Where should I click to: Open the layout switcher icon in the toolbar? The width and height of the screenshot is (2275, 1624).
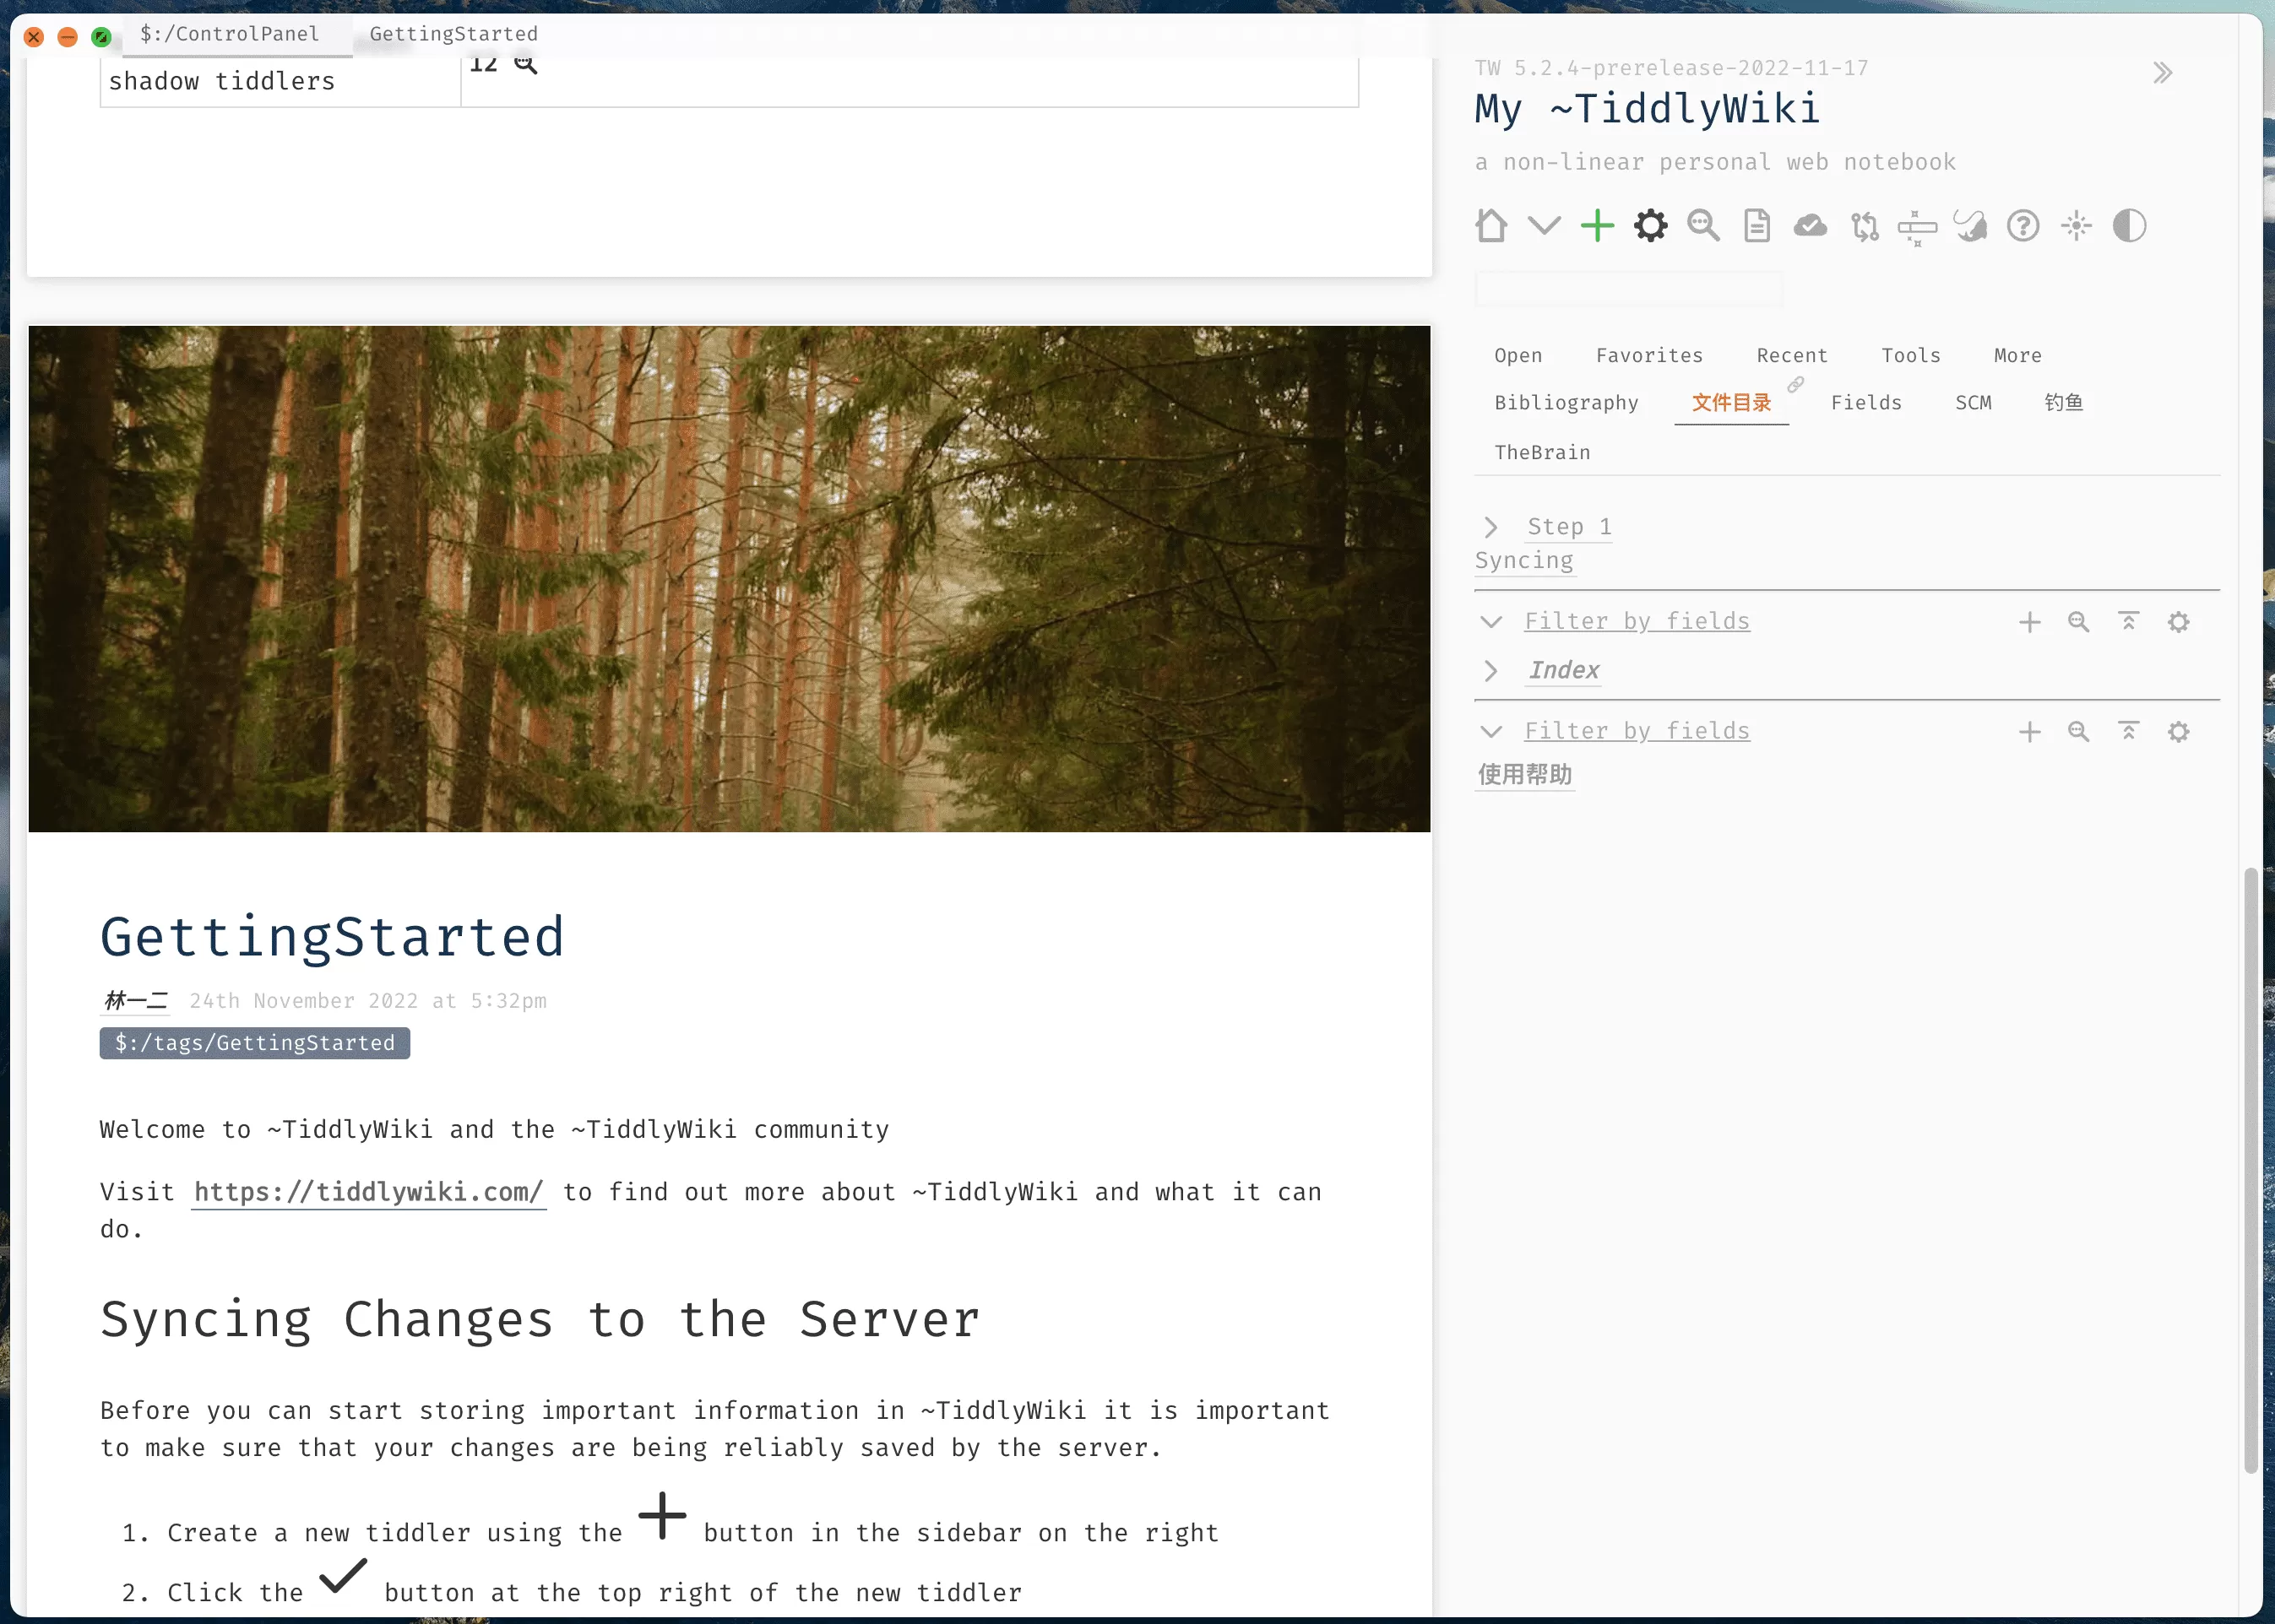click(x=1918, y=226)
